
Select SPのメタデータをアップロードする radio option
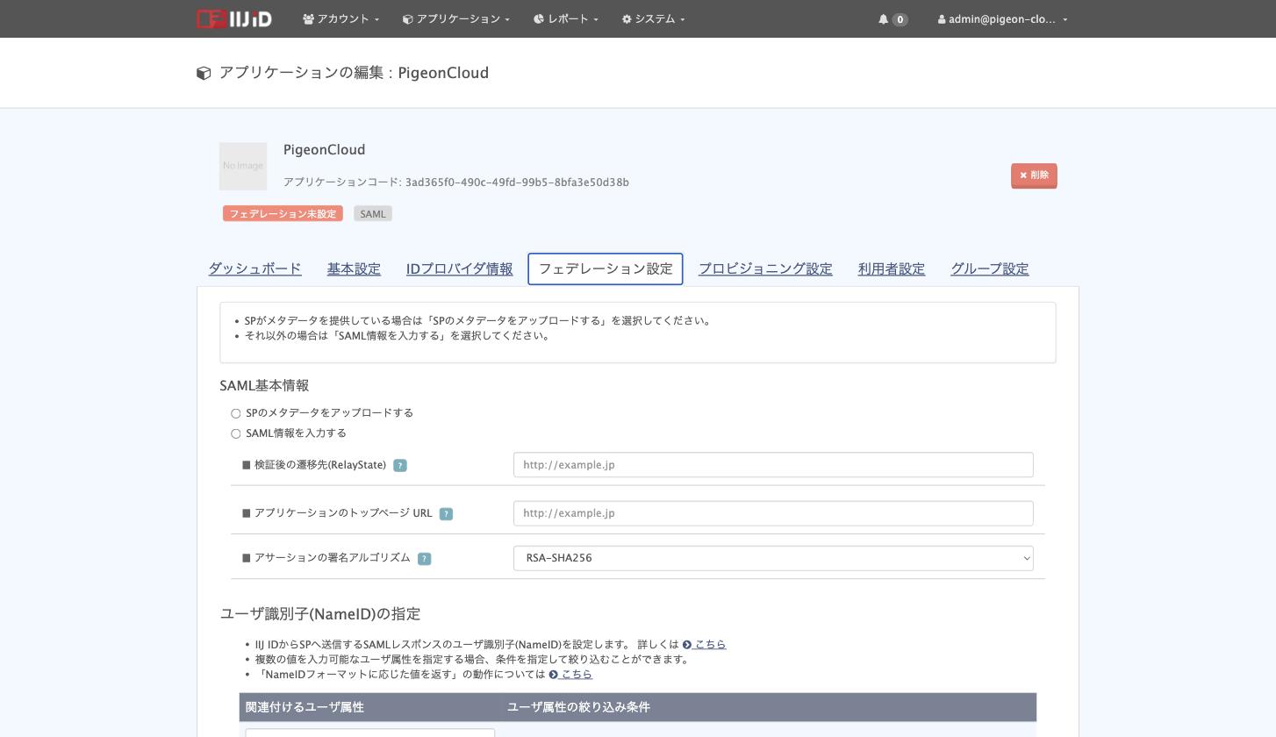(x=235, y=413)
